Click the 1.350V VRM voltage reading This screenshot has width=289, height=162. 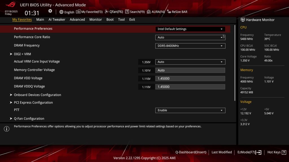click(146, 62)
